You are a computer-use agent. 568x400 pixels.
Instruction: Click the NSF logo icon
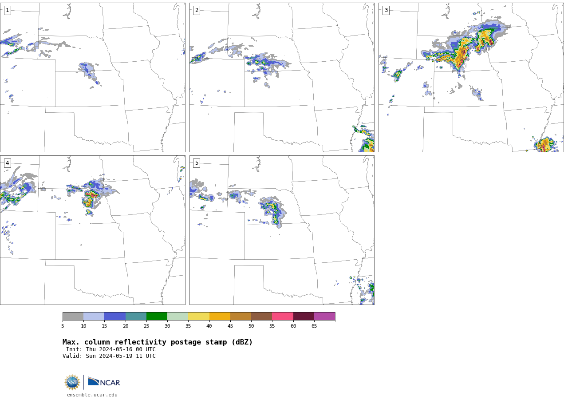click(72, 382)
